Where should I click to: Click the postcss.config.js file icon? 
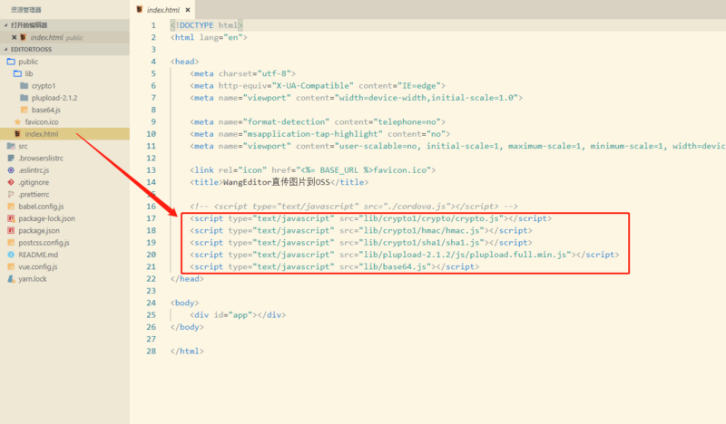click(11, 242)
